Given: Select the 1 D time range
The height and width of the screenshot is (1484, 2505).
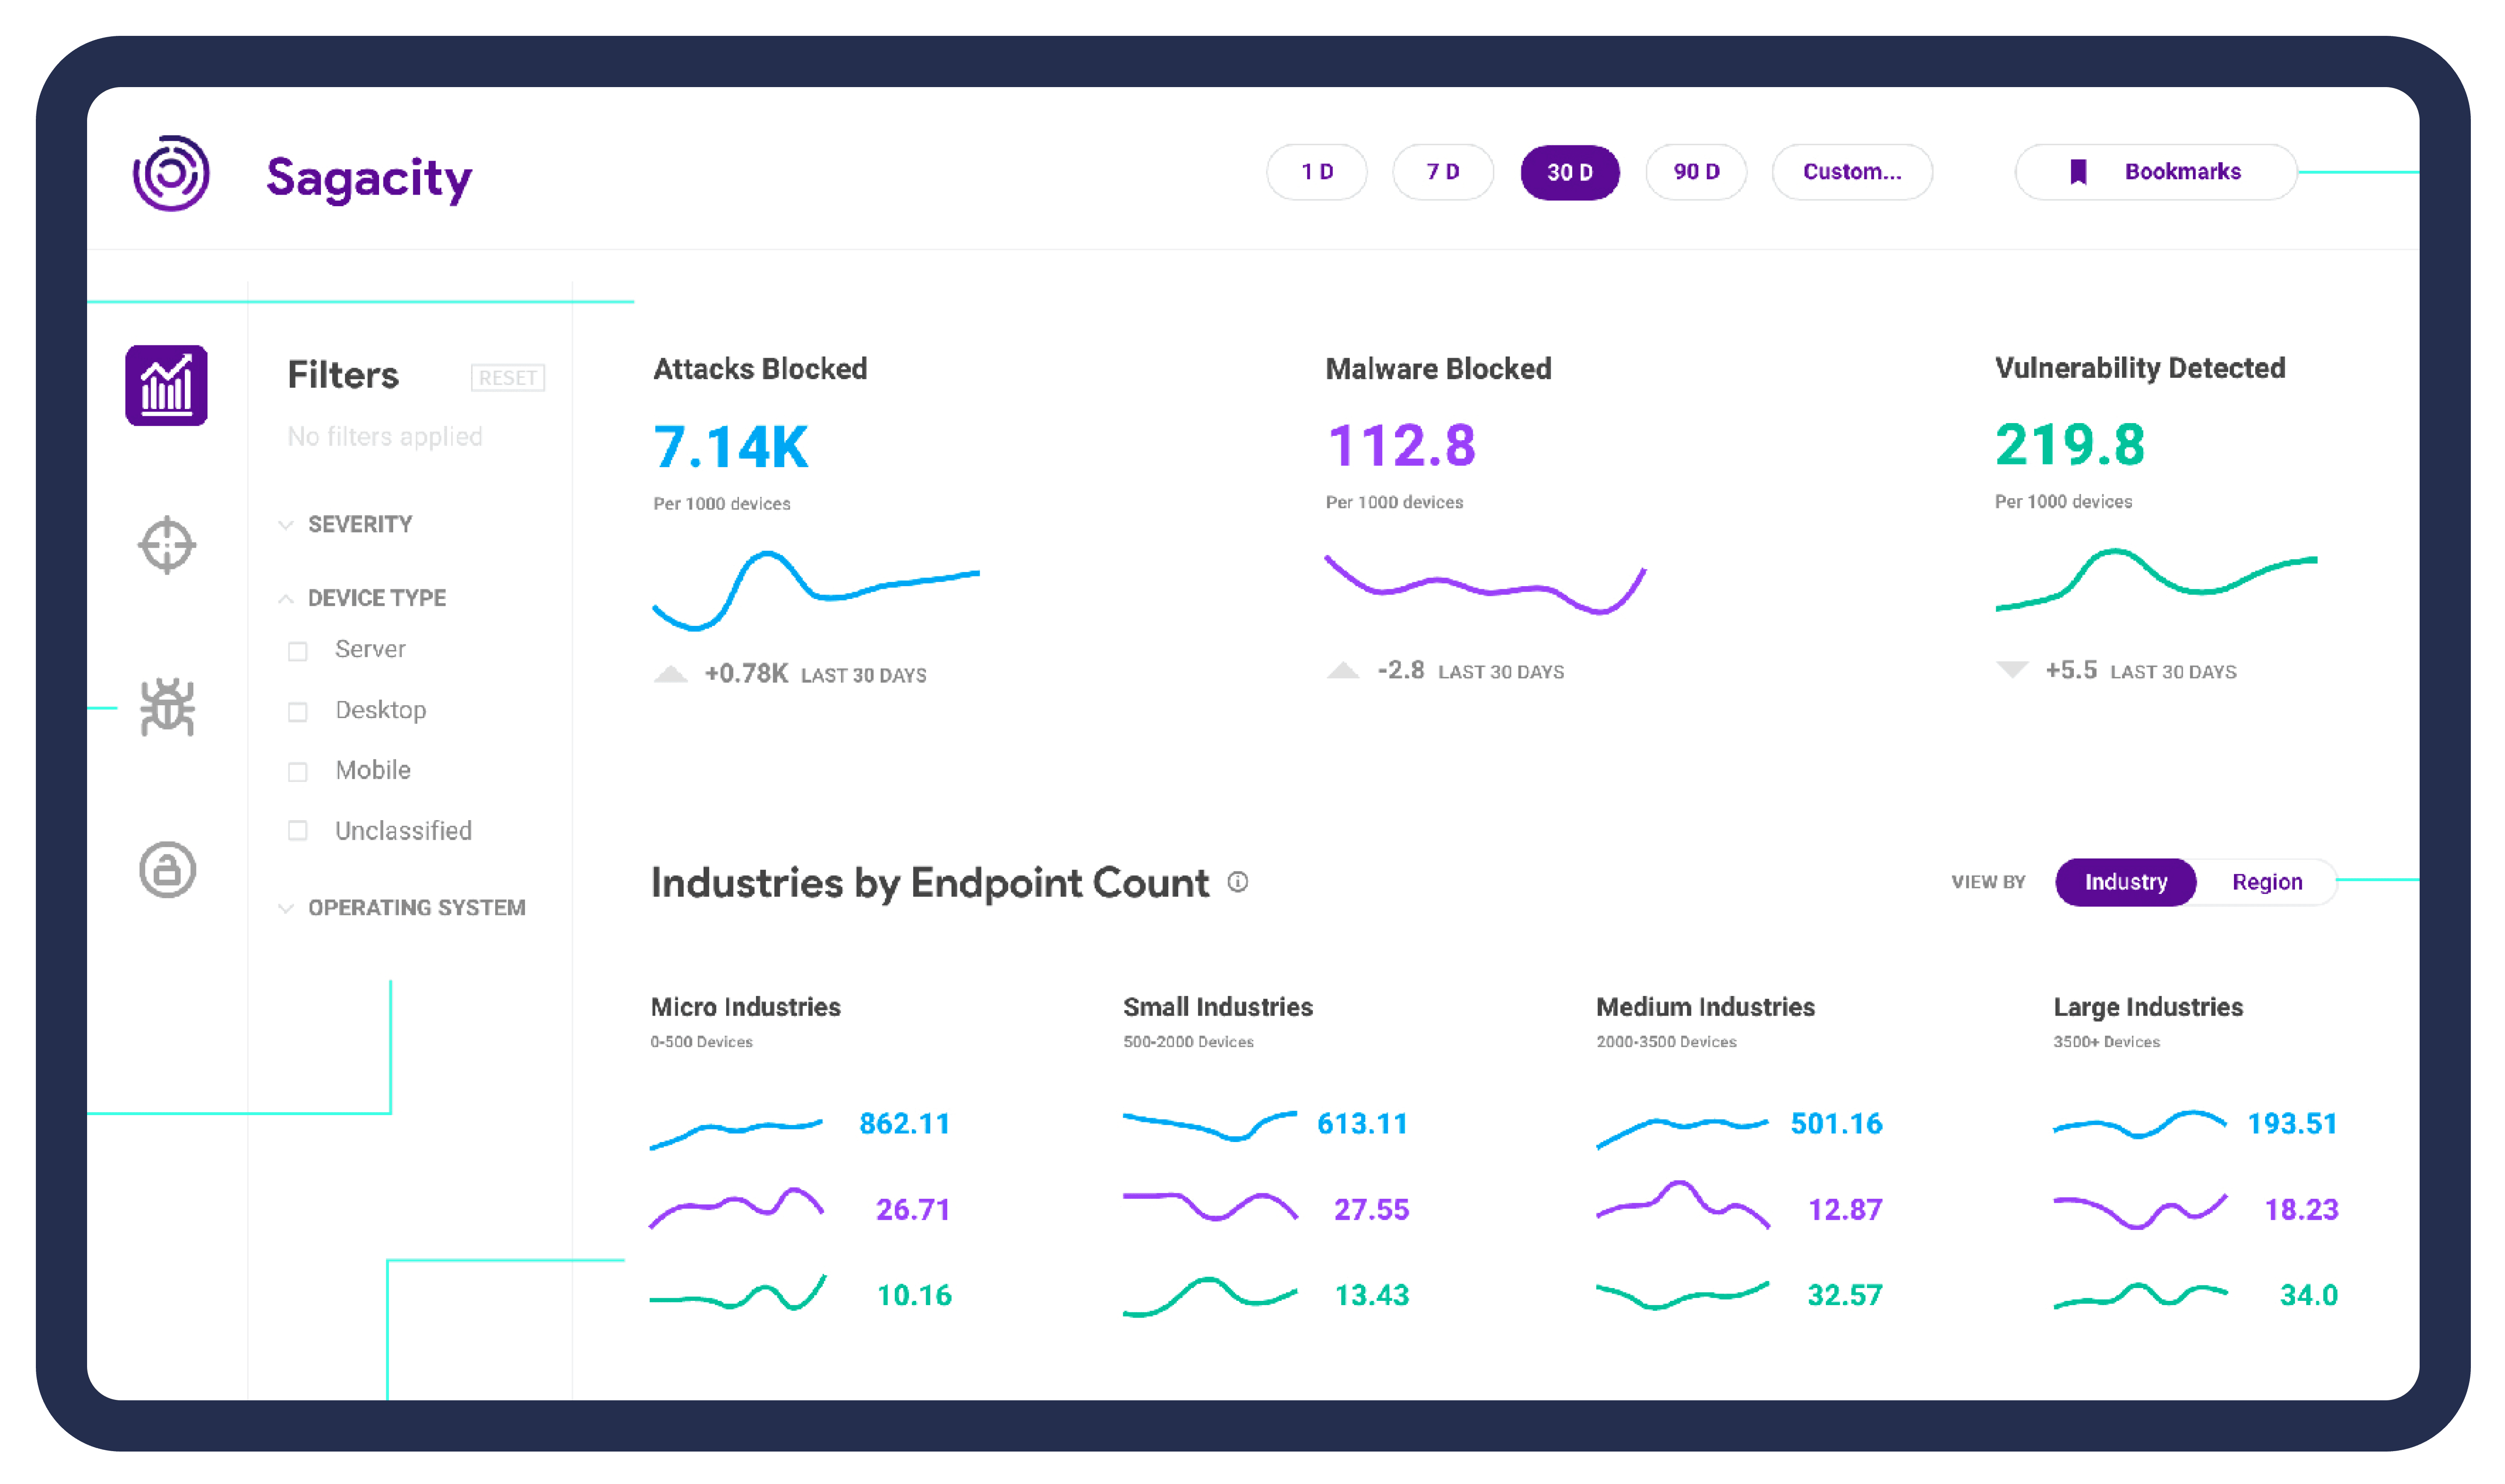Looking at the screenshot, I should coord(1317,172).
